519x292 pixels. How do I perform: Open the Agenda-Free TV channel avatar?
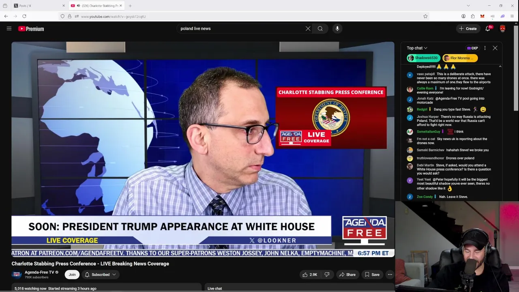pyautogui.click(x=17, y=275)
